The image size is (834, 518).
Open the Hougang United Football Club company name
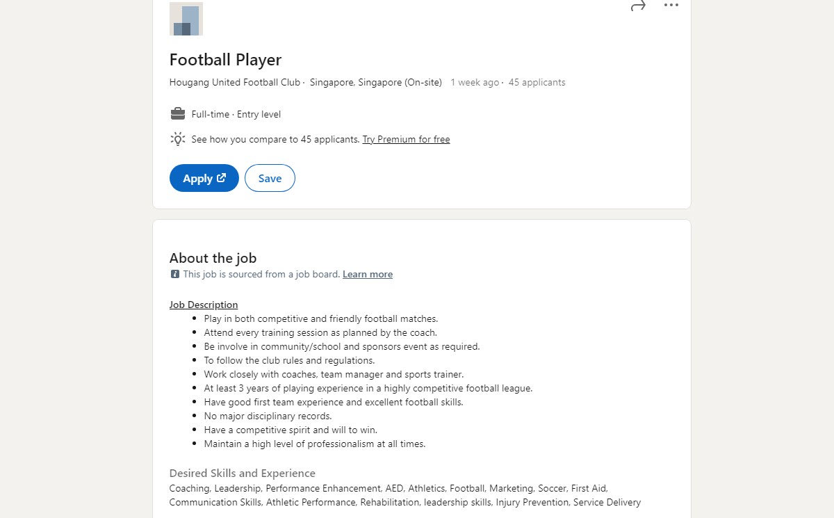(235, 82)
